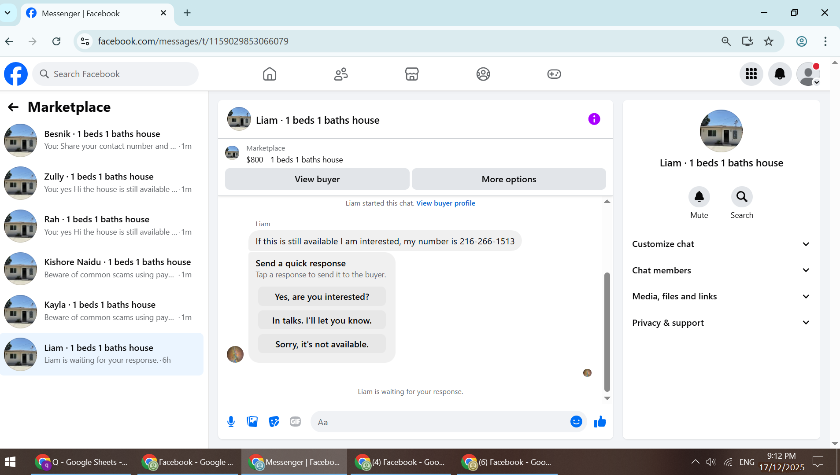Image resolution: width=840 pixels, height=475 pixels.
Task: Select the Messenger | Facebook browser tab
Action: pyautogui.click(x=97, y=14)
